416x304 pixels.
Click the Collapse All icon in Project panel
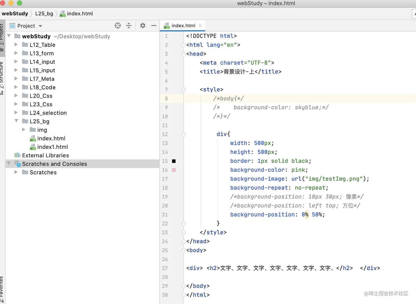(129, 26)
